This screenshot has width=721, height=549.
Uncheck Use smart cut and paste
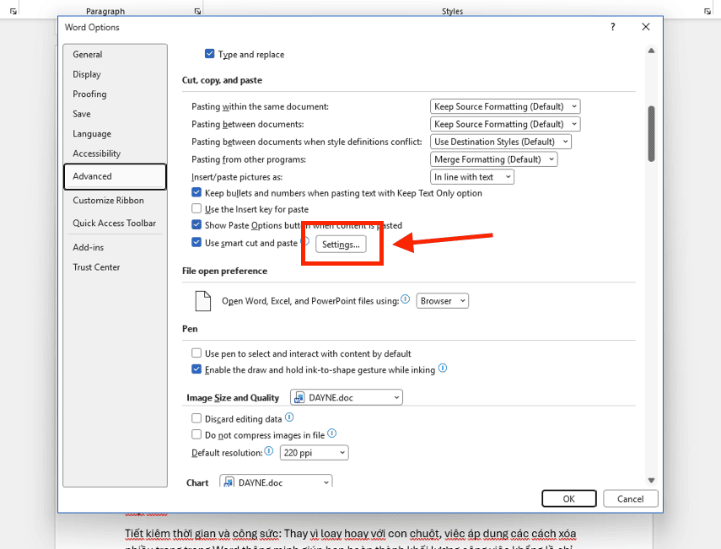point(196,242)
